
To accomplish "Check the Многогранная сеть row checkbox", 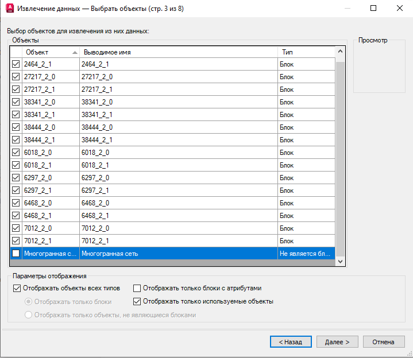I will coord(16,254).
